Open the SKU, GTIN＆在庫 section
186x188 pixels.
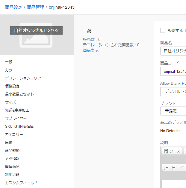point(19,127)
